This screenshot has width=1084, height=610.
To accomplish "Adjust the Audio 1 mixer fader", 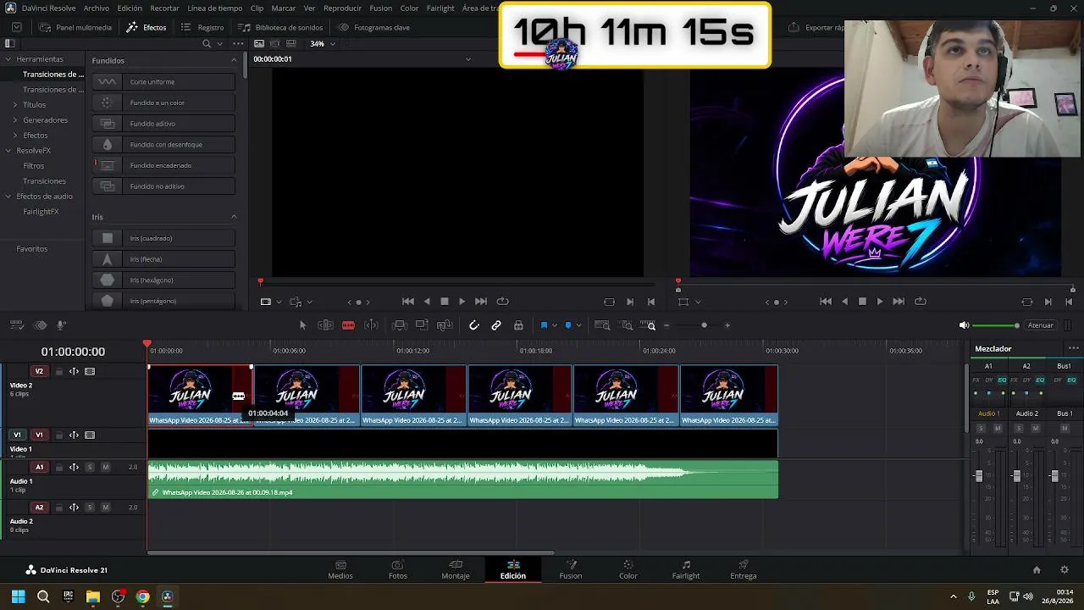I will pos(979,476).
